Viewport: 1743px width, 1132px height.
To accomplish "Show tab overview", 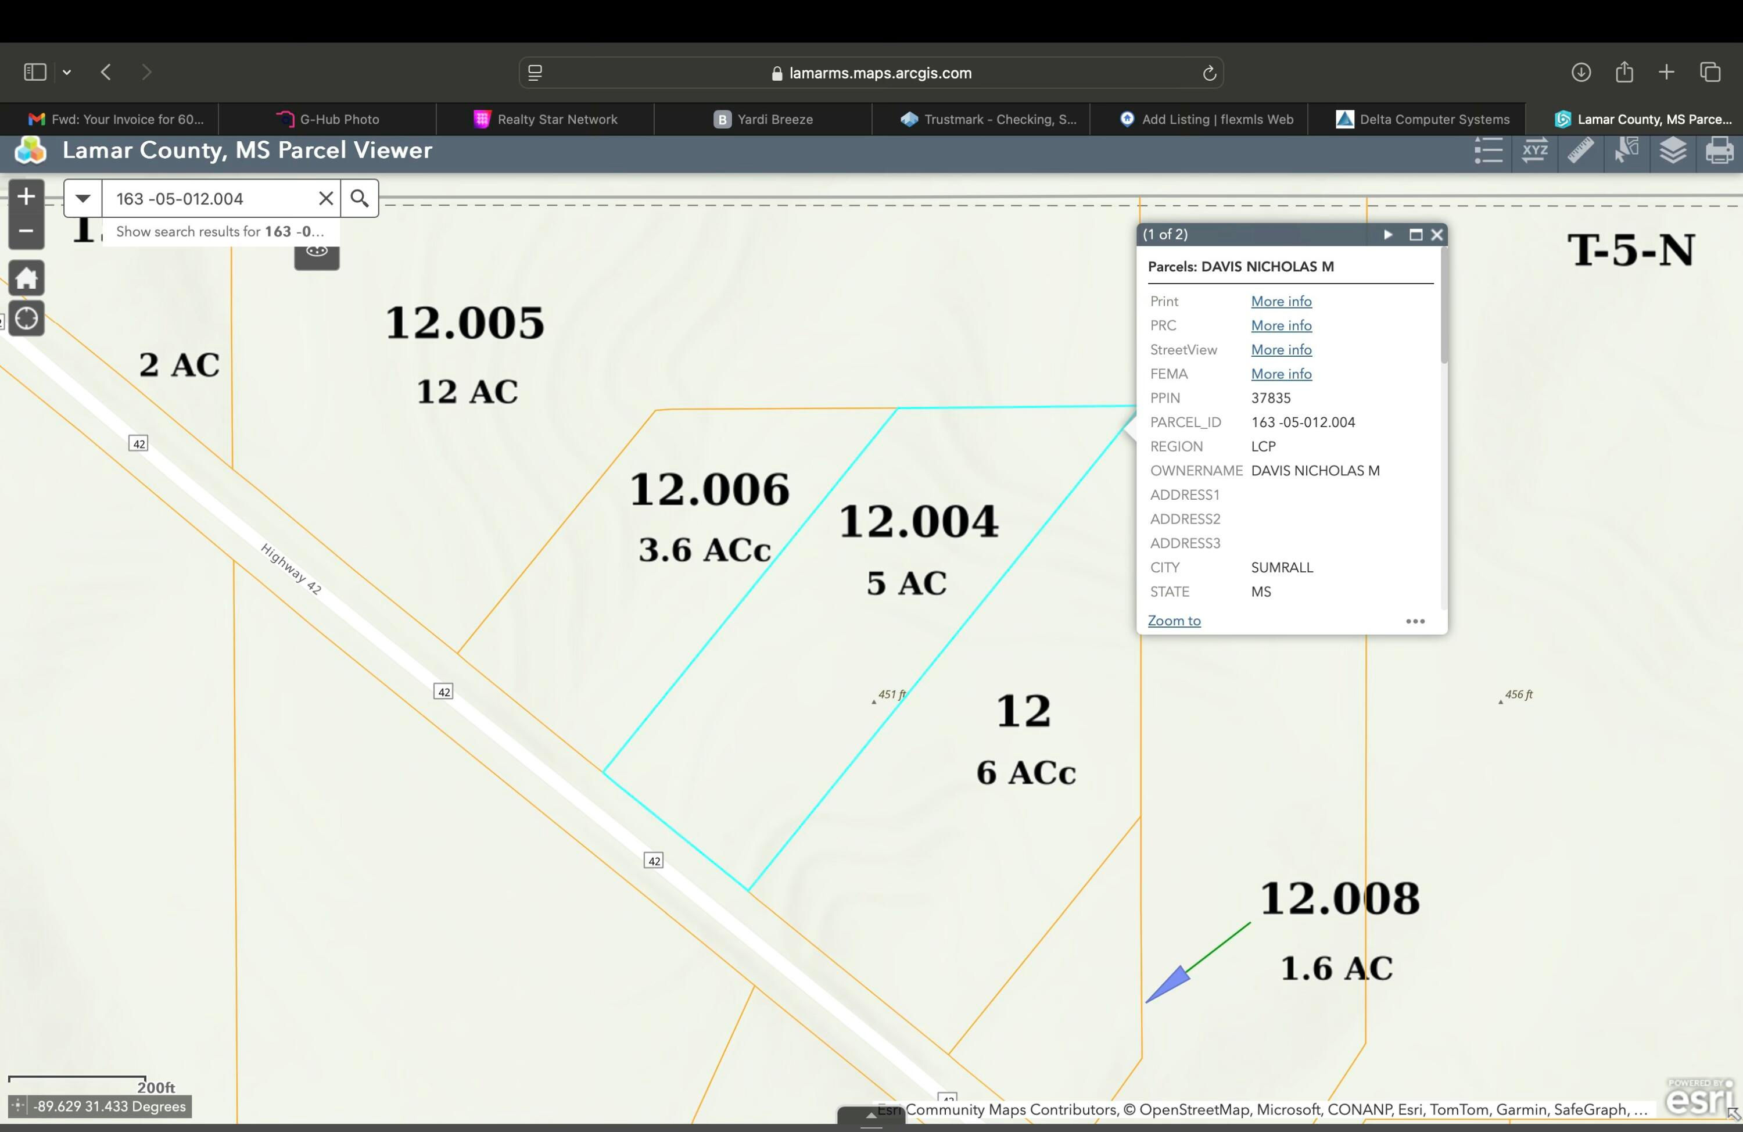I will (1710, 72).
